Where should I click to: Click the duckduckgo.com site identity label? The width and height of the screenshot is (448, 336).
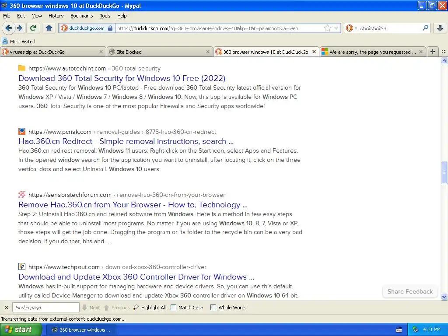pyautogui.click(x=87, y=28)
